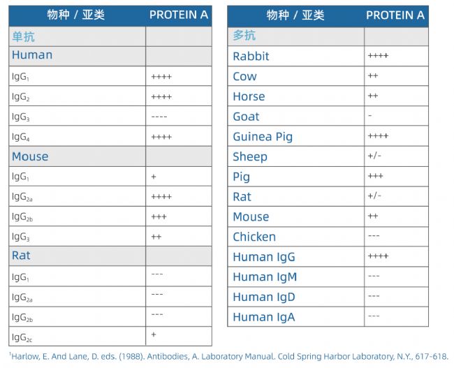Select the Goat row label
The image size is (454, 368).
pyautogui.click(x=246, y=117)
